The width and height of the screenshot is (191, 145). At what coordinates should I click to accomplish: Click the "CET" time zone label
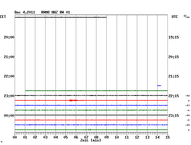[x=3, y=17]
